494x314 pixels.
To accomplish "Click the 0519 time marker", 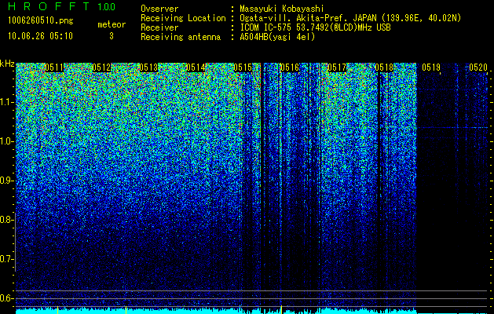I will click(431, 68).
